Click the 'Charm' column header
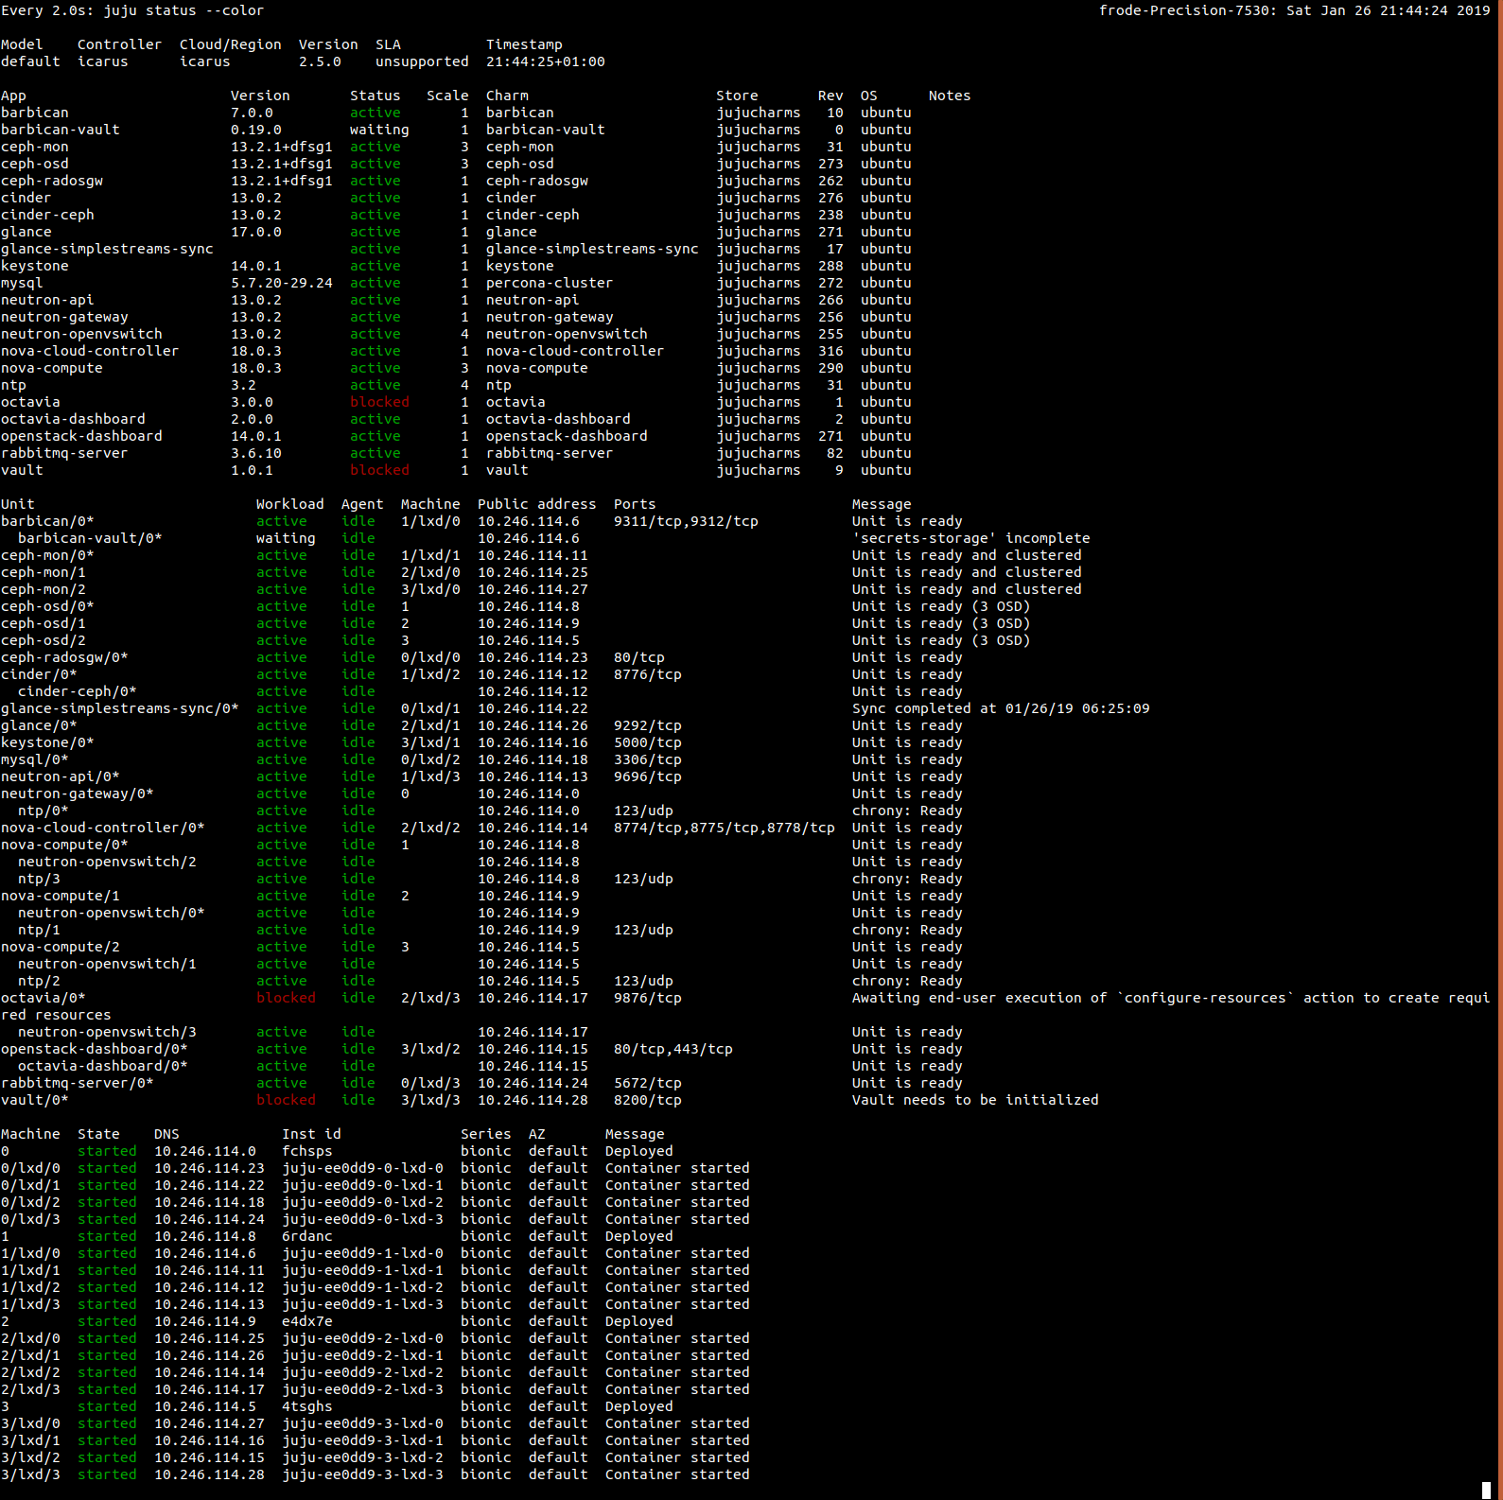The image size is (1503, 1500). tap(507, 96)
